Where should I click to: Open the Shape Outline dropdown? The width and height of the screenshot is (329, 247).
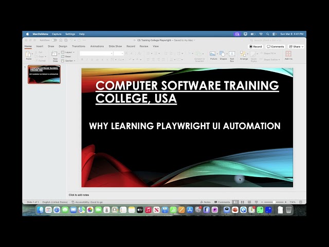point(270,60)
